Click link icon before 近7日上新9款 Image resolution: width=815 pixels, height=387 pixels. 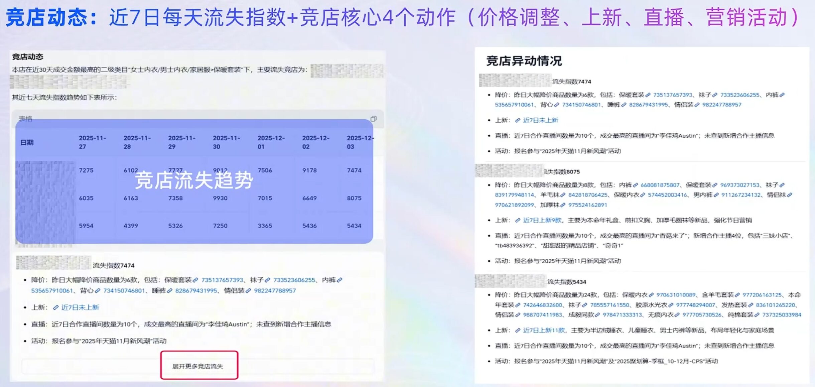(518, 220)
